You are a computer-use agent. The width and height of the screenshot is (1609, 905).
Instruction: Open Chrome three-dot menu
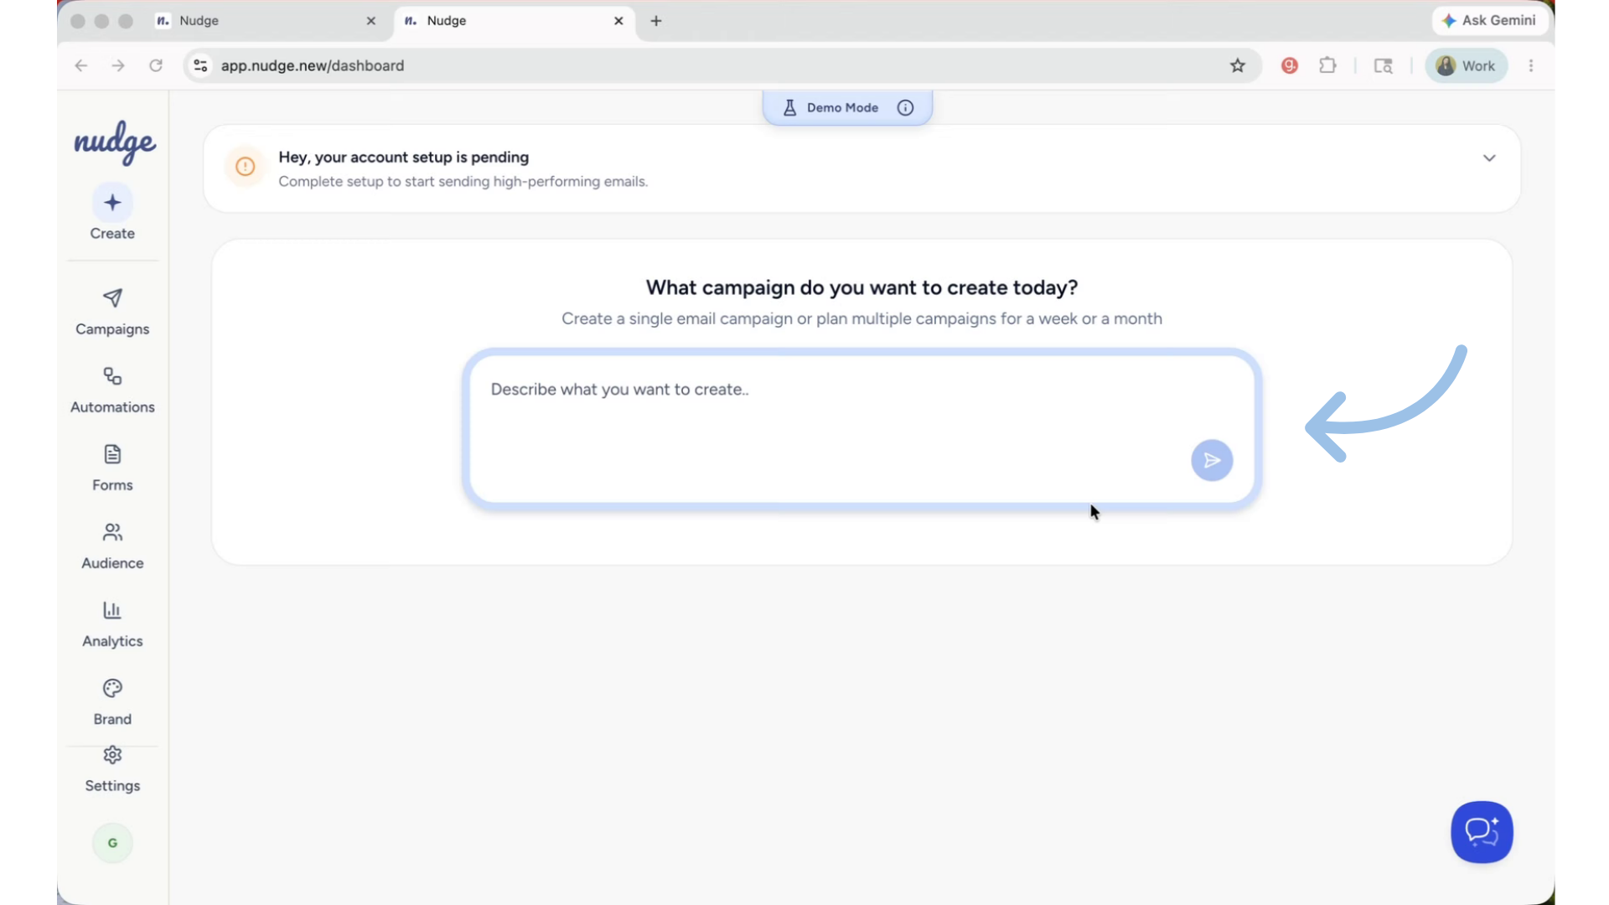1531,65
